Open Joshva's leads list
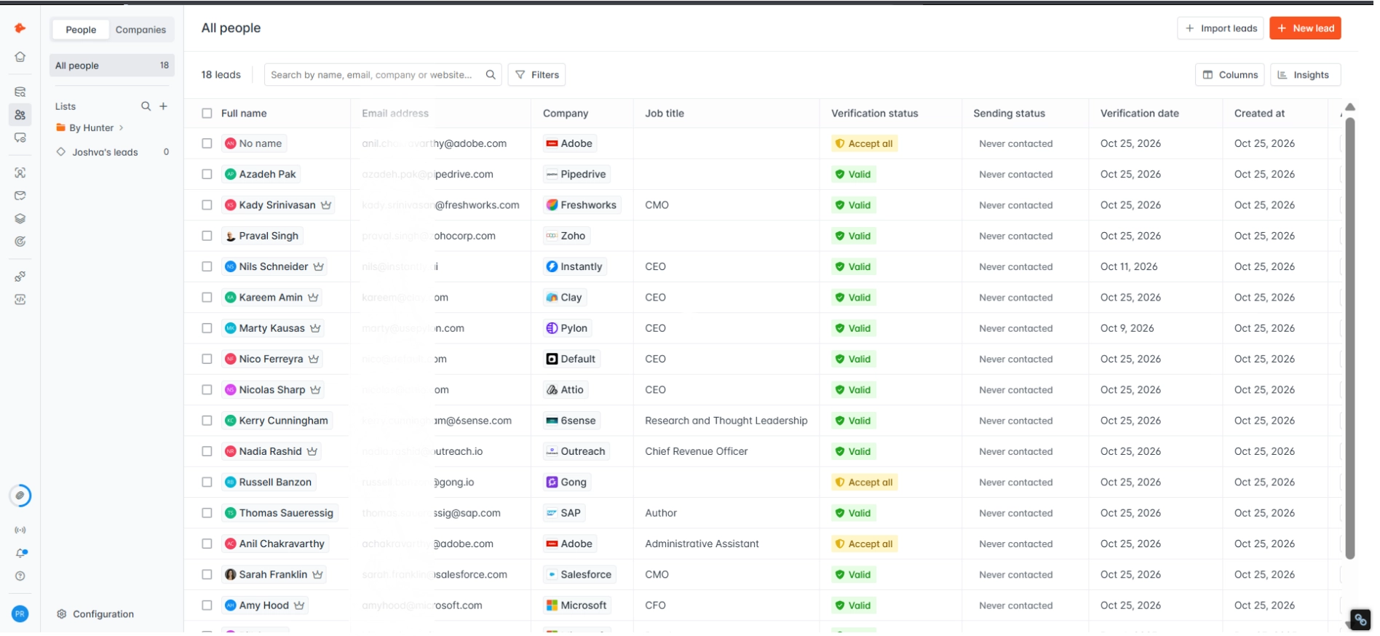This screenshot has height=636, width=1380. coord(112,152)
